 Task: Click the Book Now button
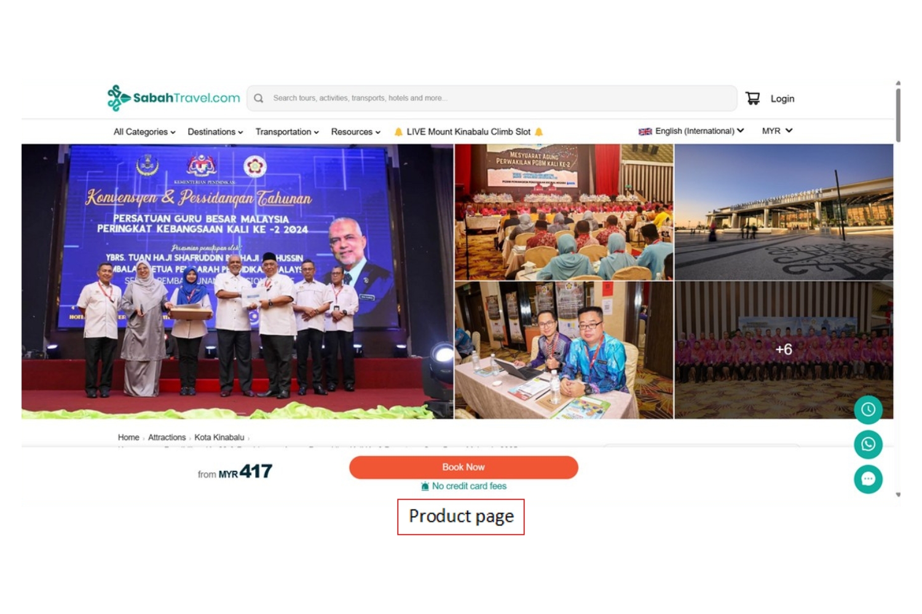(463, 467)
